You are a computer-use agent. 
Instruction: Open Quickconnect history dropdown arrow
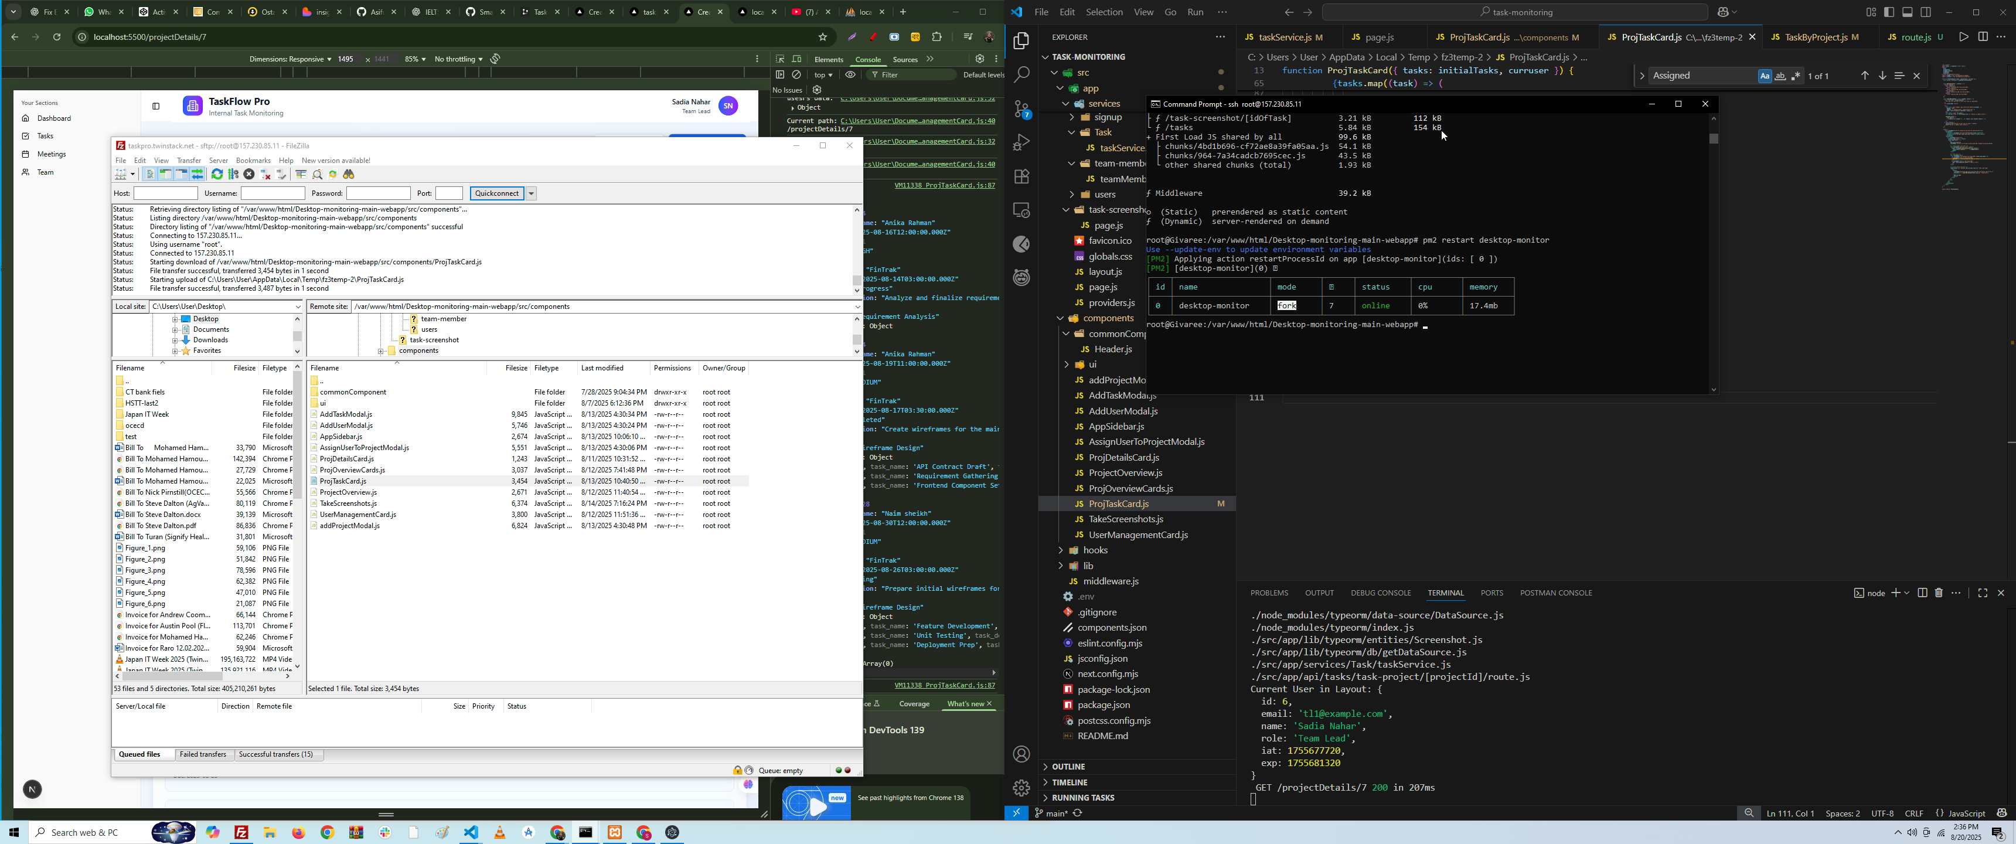[x=532, y=193]
